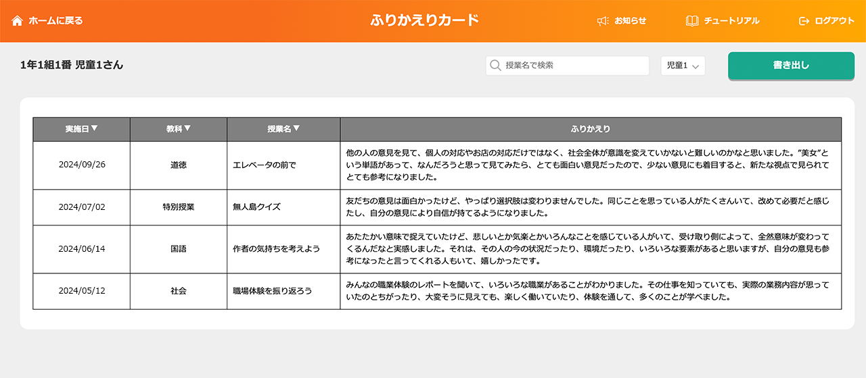866x378 pixels.
Task: Click the 職場体験を振り返ろう lesson name
Action: tap(272, 291)
